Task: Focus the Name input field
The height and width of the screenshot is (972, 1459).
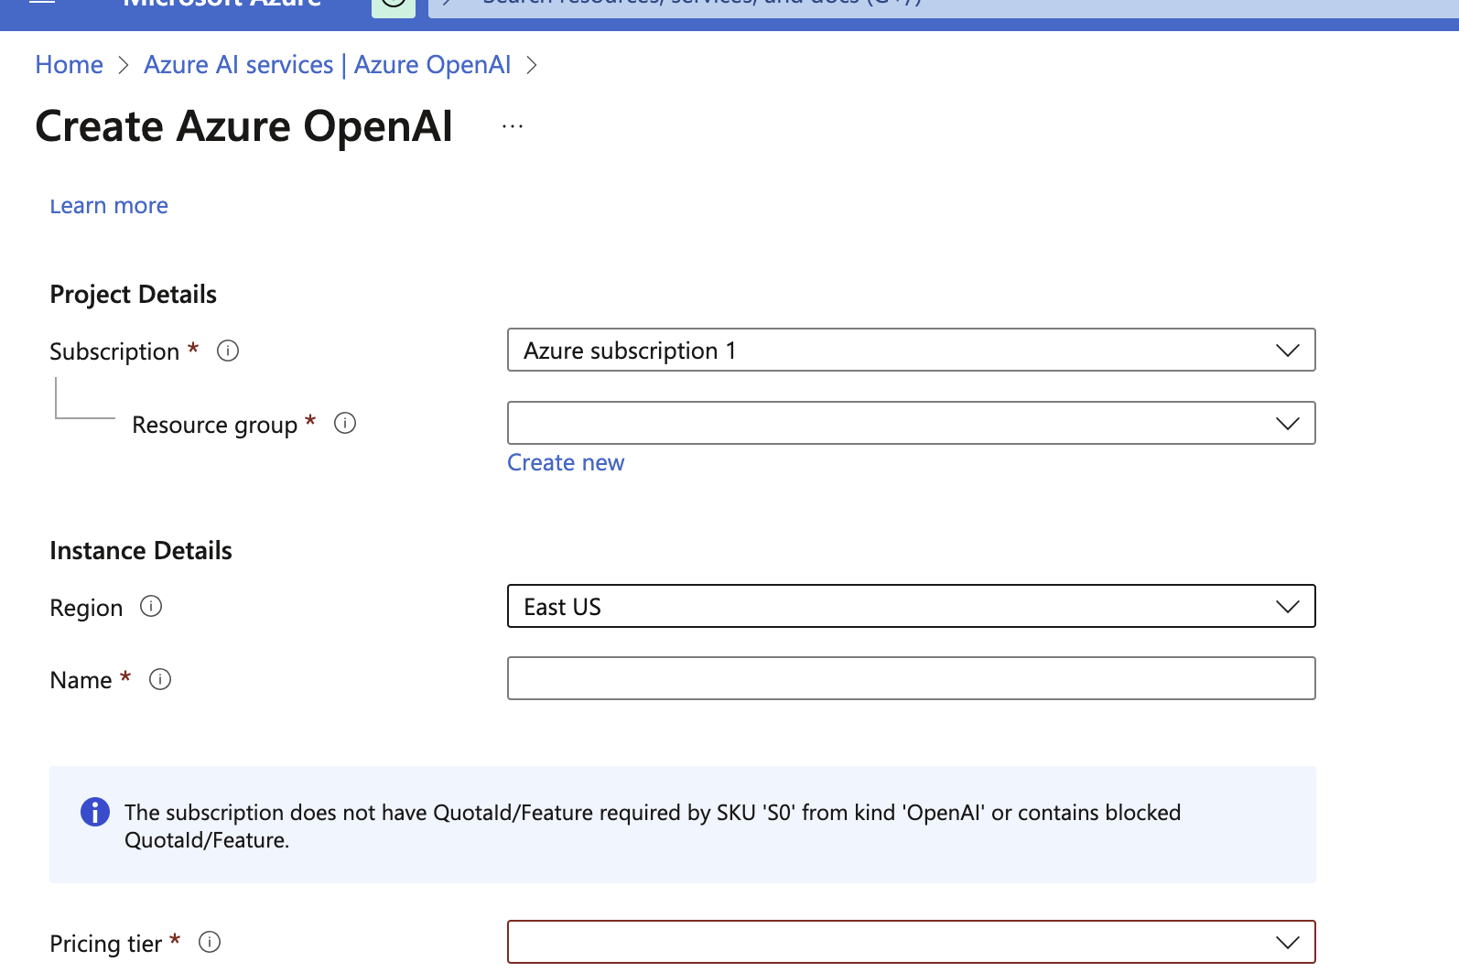Action: click(x=912, y=678)
